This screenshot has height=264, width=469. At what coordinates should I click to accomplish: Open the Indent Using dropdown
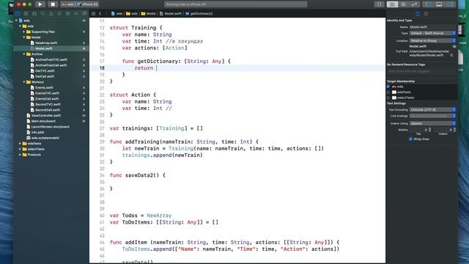[433, 123]
